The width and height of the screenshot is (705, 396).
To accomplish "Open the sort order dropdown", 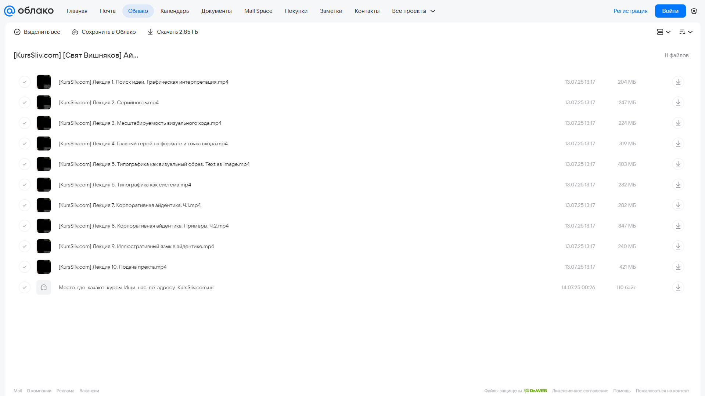I will click(686, 32).
